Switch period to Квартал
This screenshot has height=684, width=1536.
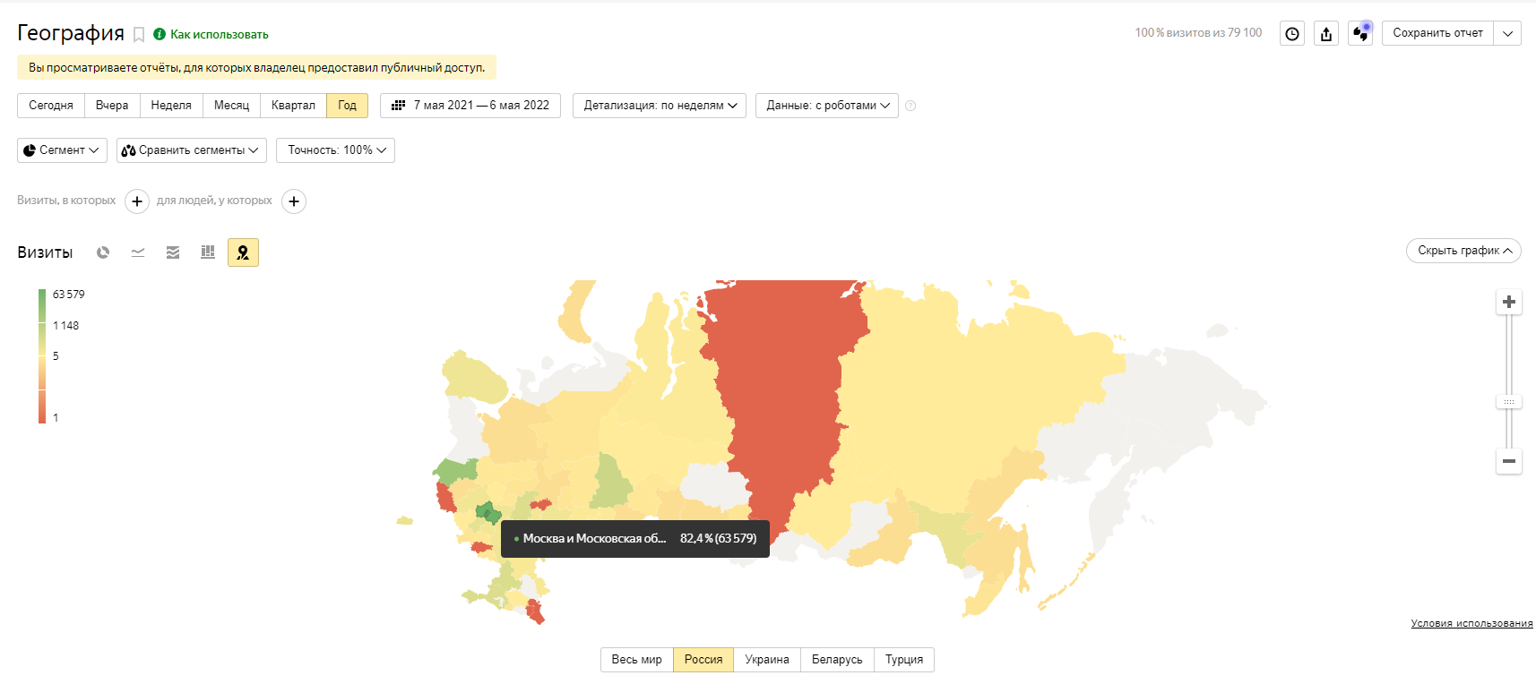click(x=293, y=106)
